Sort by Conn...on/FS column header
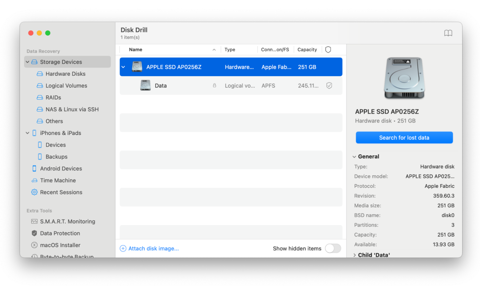Image resolution: width=480 pixels, height=289 pixels. click(275, 49)
